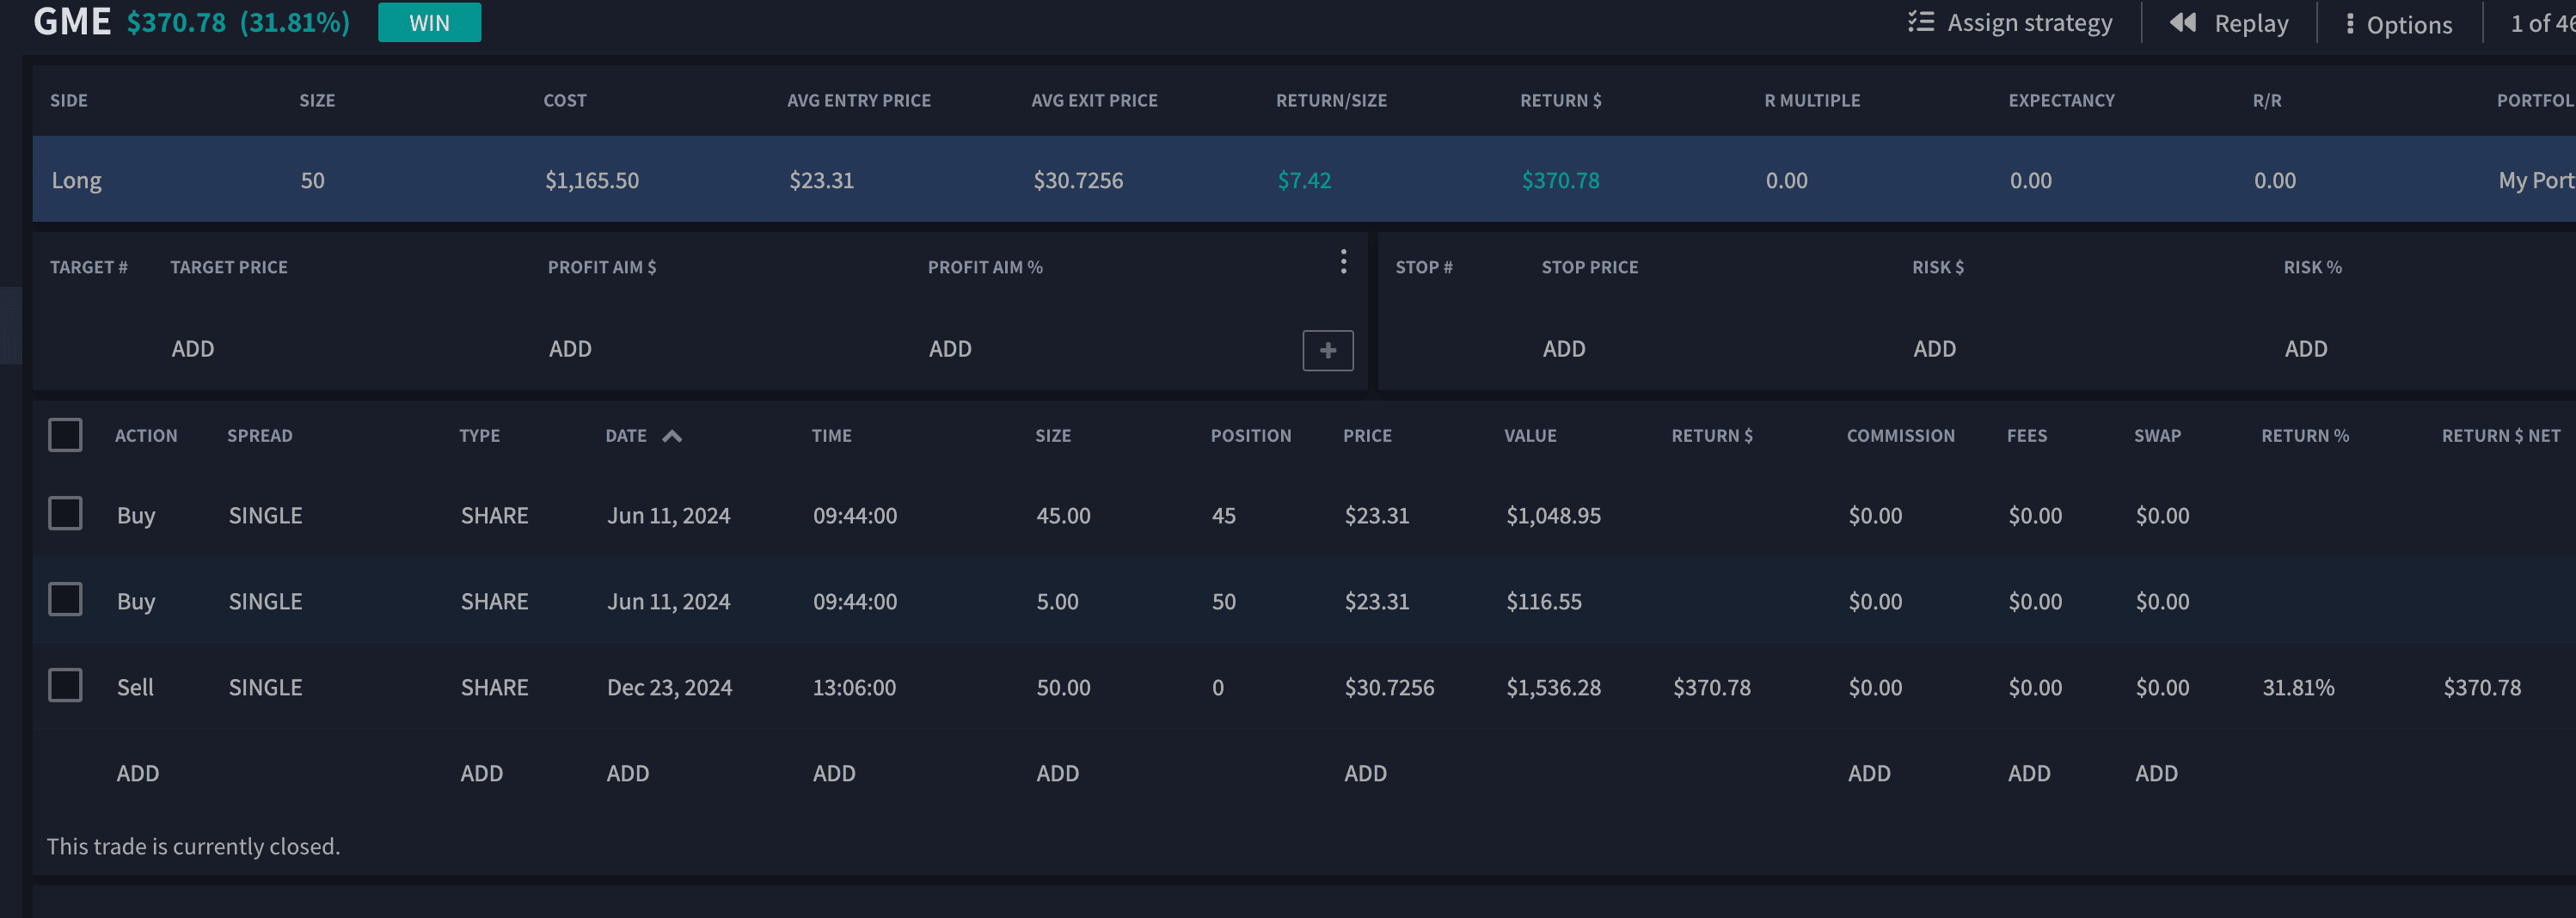Add a commission value in the new row

click(x=1868, y=773)
